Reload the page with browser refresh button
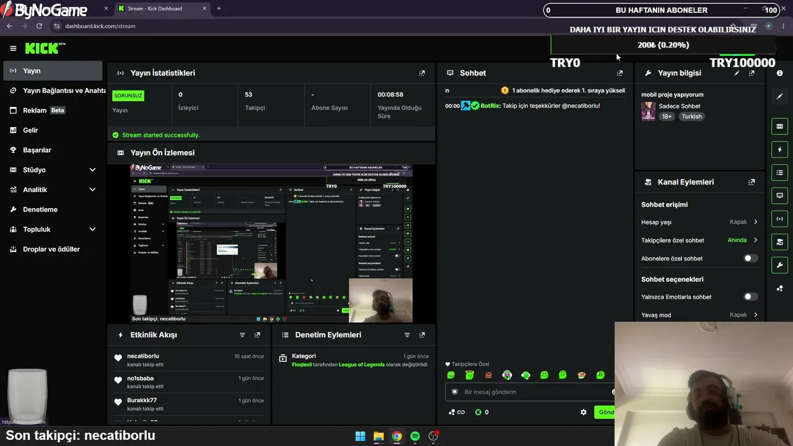 point(39,26)
